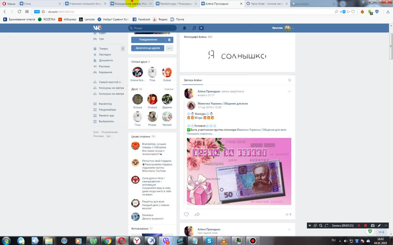393x245 pixels.
Task: Click the recorder window mode icon
Action: coord(315,226)
